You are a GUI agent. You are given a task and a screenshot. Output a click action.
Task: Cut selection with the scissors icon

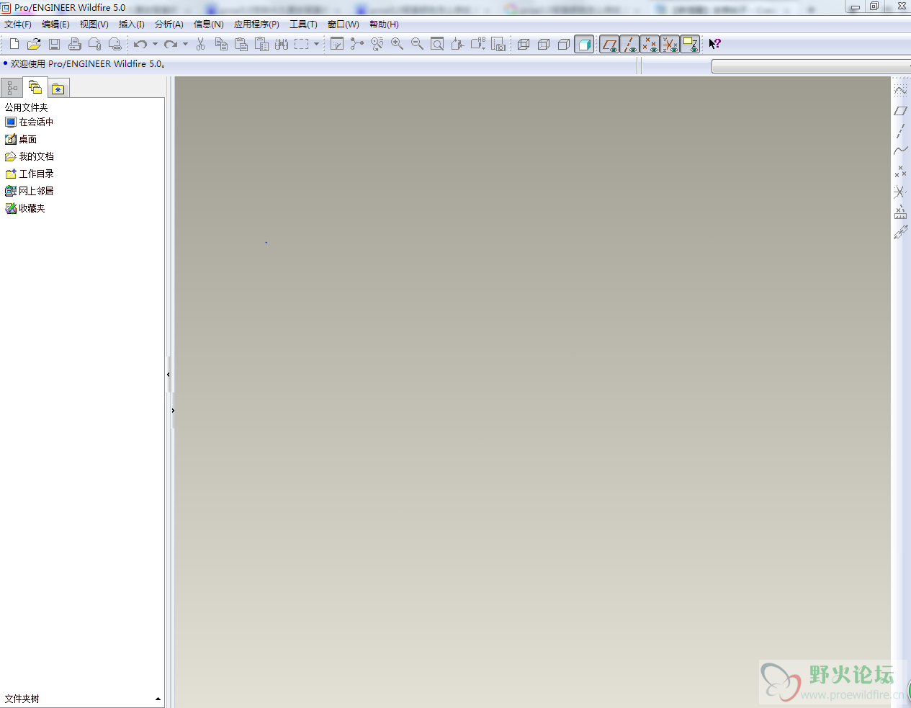point(201,44)
